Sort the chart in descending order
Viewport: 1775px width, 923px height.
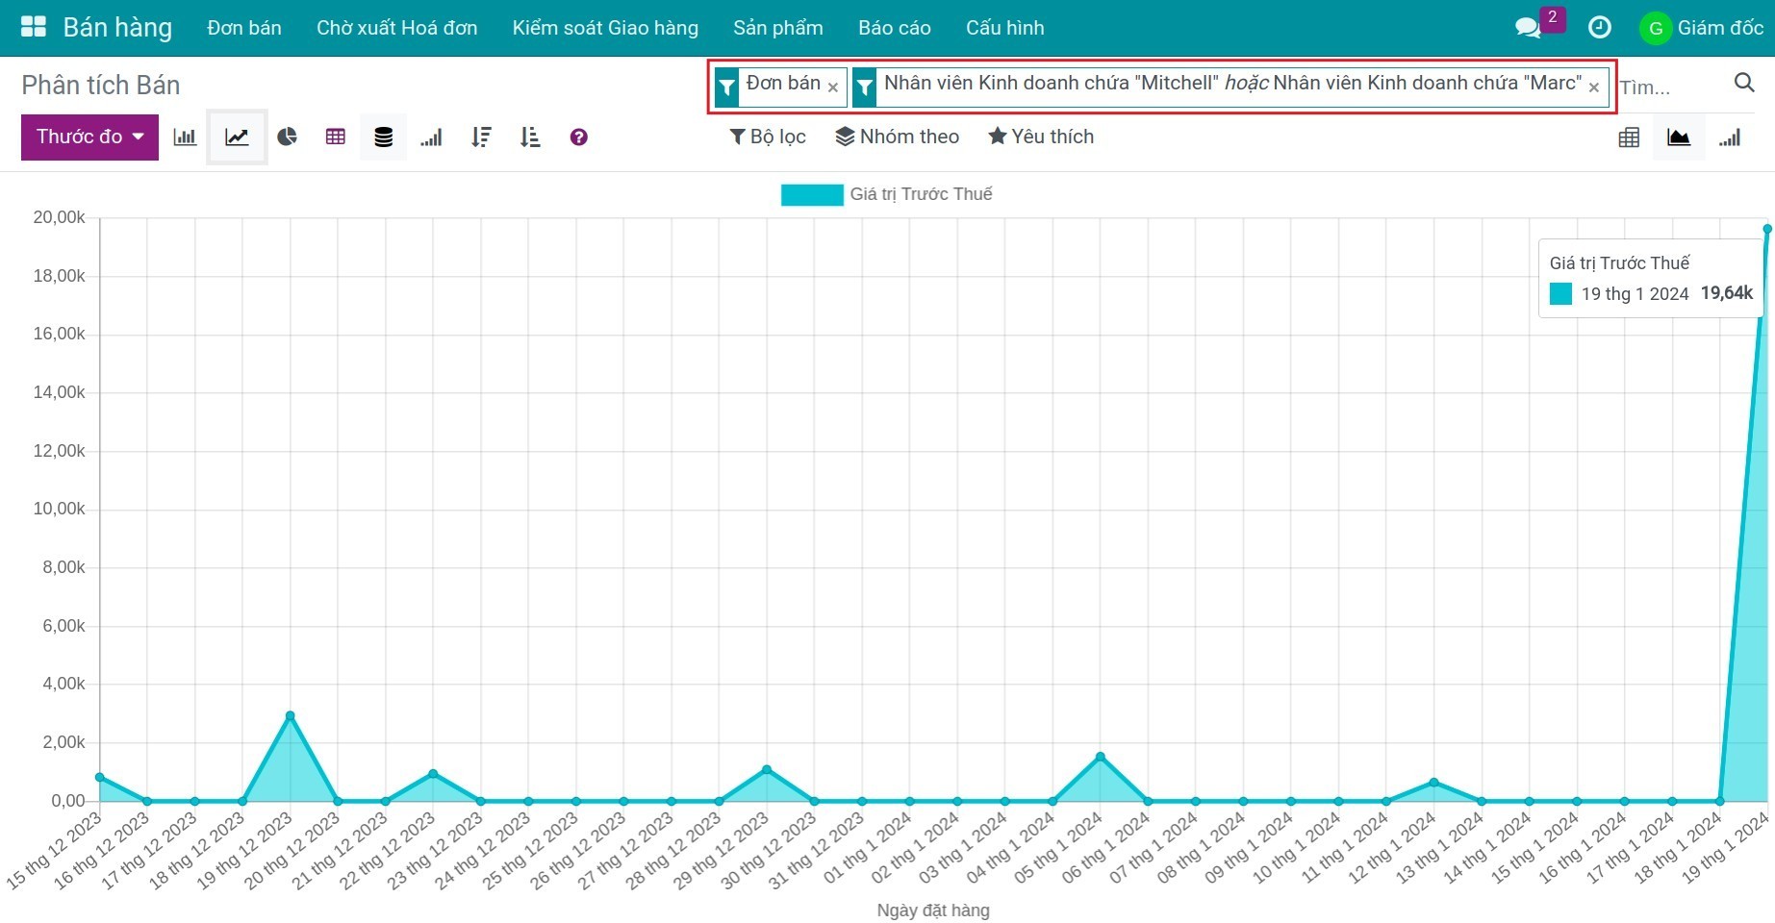tap(481, 137)
